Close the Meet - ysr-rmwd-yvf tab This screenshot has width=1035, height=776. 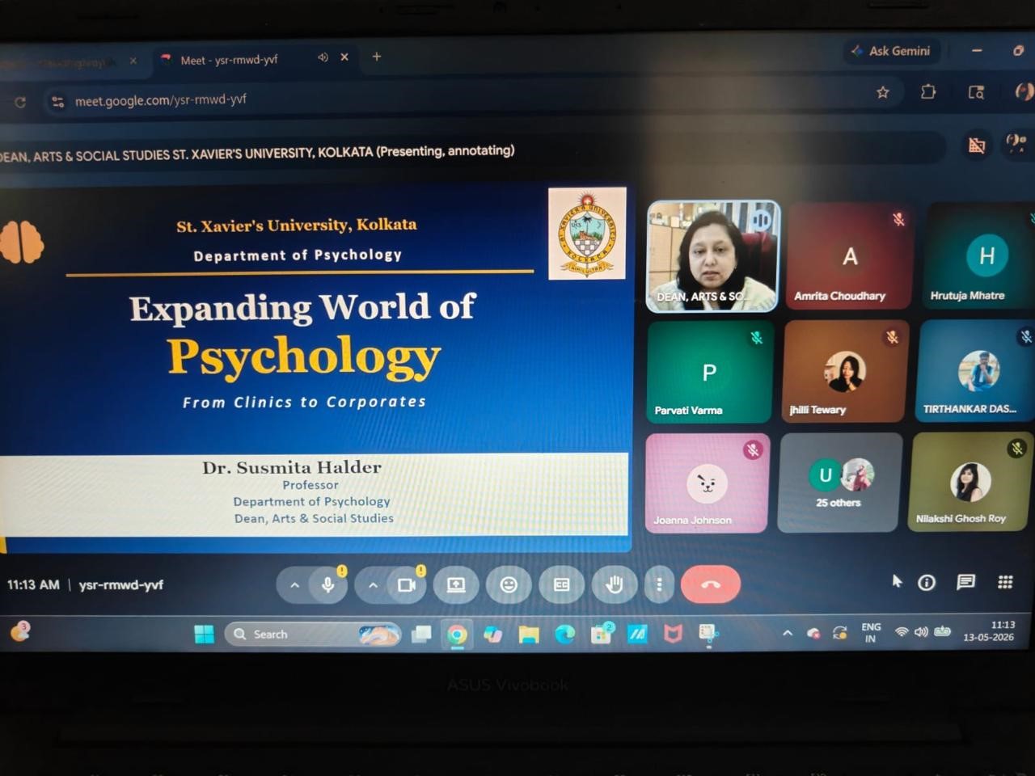344,57
